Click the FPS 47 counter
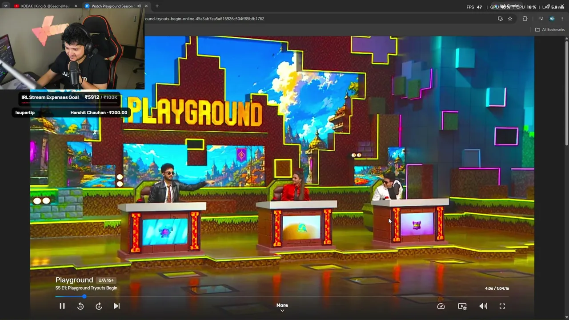The height and width of the screenshot is (320, 569). point(474,7)
